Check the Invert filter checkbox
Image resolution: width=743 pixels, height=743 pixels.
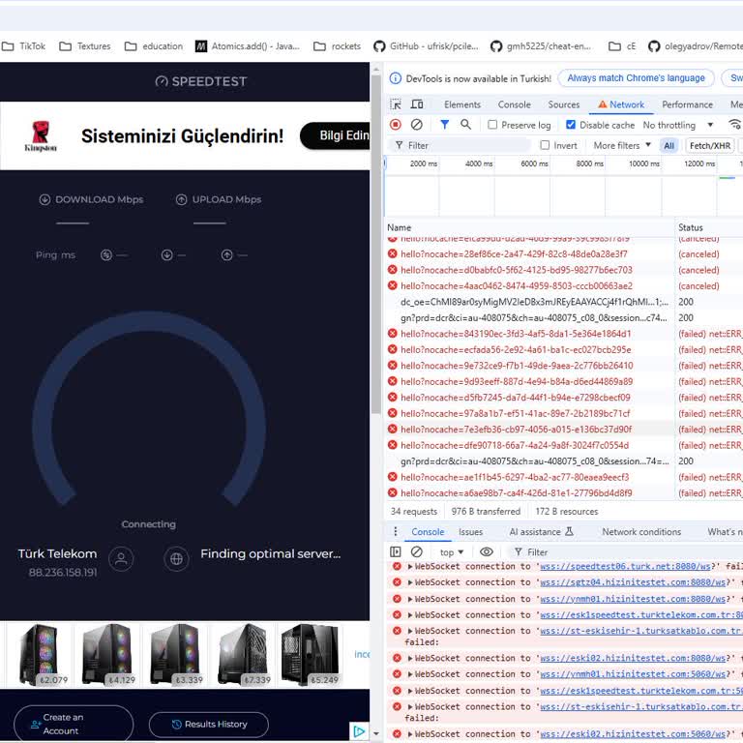[545, 145]
